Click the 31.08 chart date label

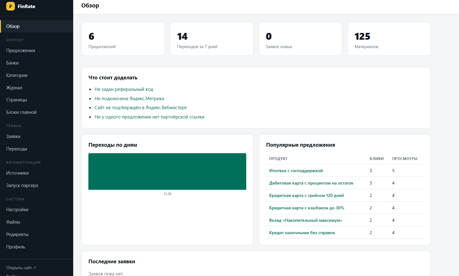[167, 194]
